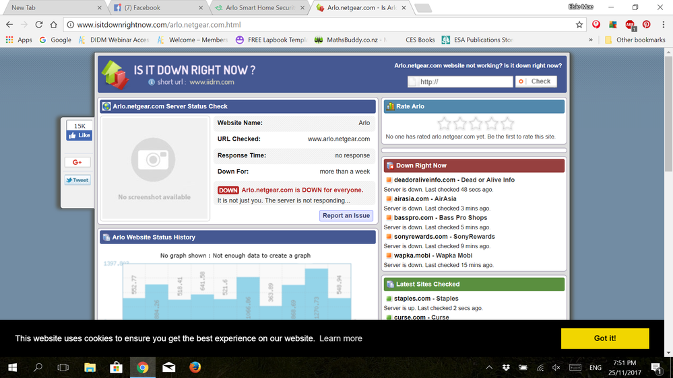Screen dimensions: 673x378
Task: Launch Firefox from taskbar
Action: [x=195, y=367]
